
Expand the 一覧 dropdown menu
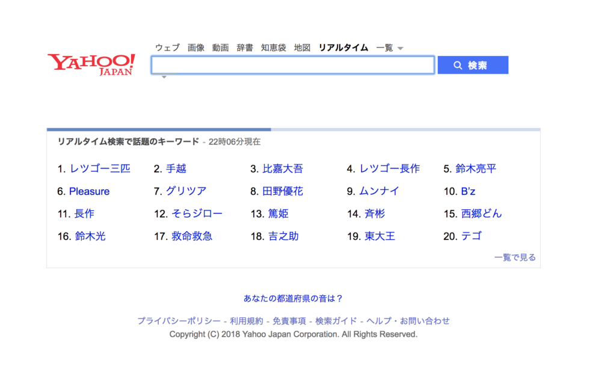coord(390,48)
